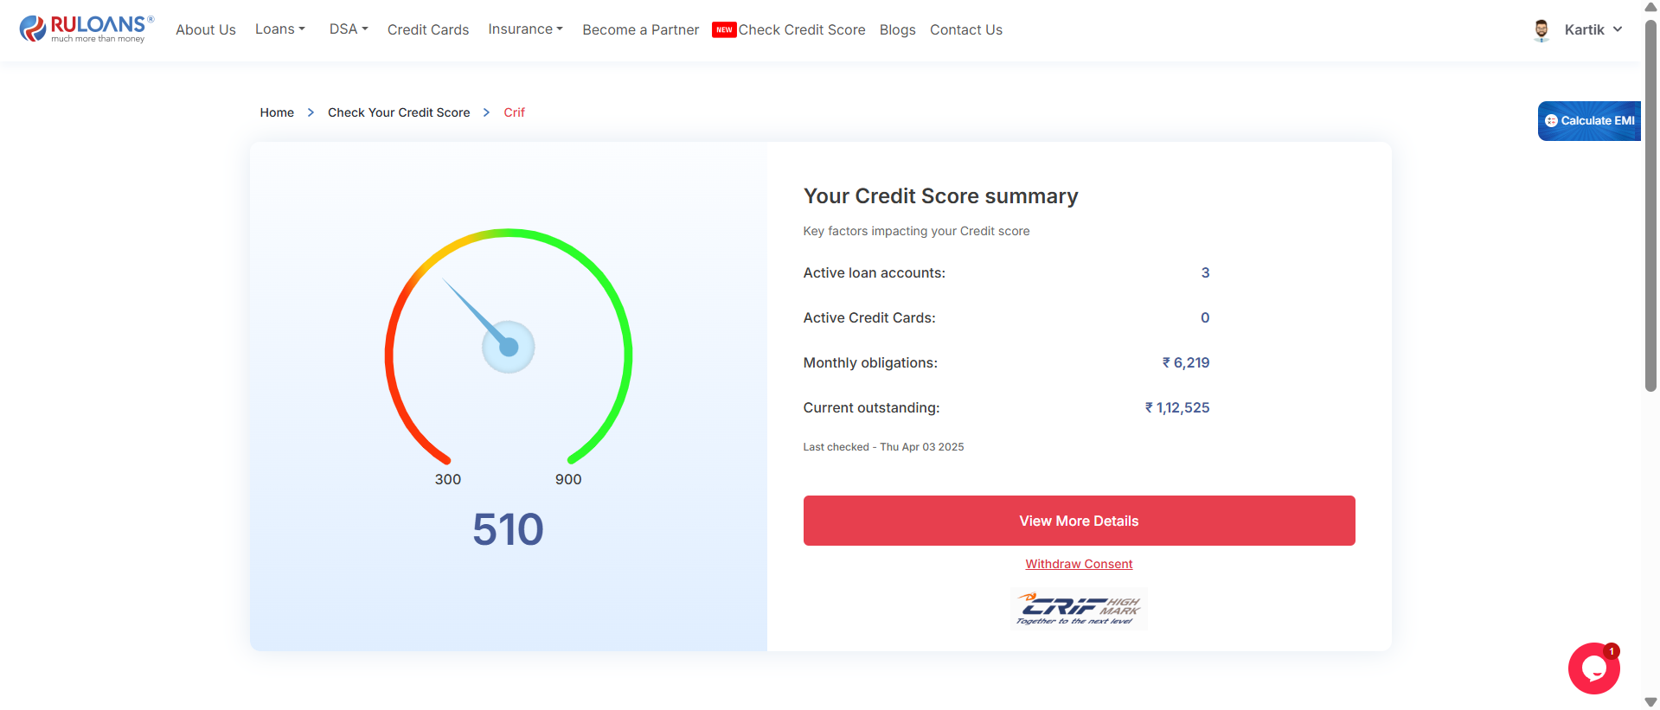Click the scrollbar down arrow

click(1650, 701)
